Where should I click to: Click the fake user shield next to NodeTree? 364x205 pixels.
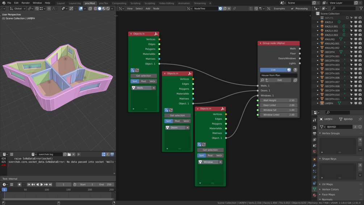click(220, 9)
